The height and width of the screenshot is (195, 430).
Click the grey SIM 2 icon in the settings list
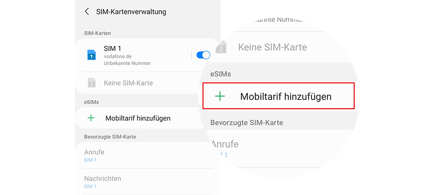coord(91,83)
